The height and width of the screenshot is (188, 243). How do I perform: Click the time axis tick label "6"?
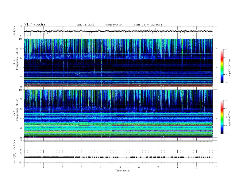[139, 167]
